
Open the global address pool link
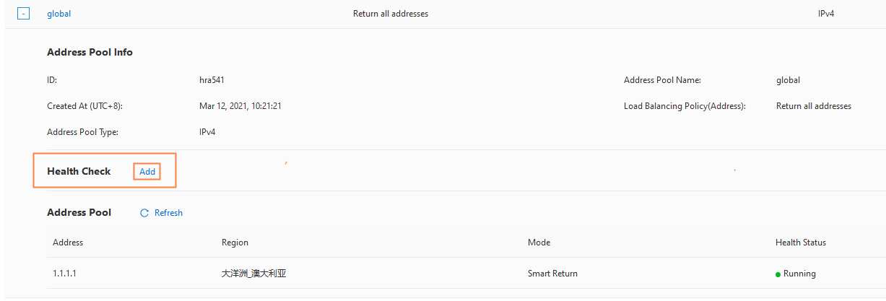pyautogui.click(x=58, y=14)
